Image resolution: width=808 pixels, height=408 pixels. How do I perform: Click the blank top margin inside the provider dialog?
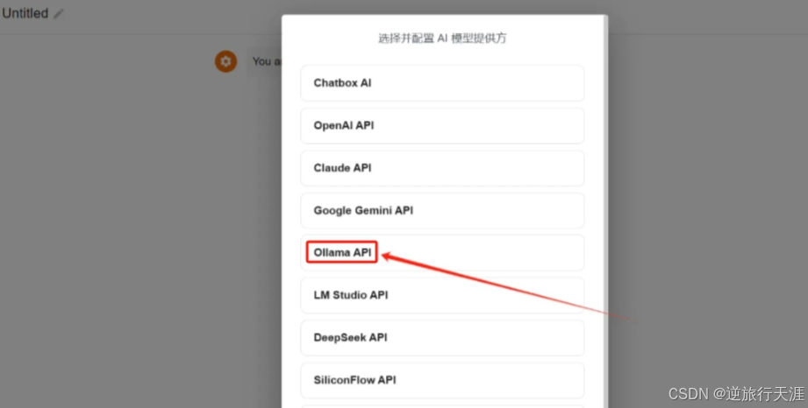click(x=442, y=23)
